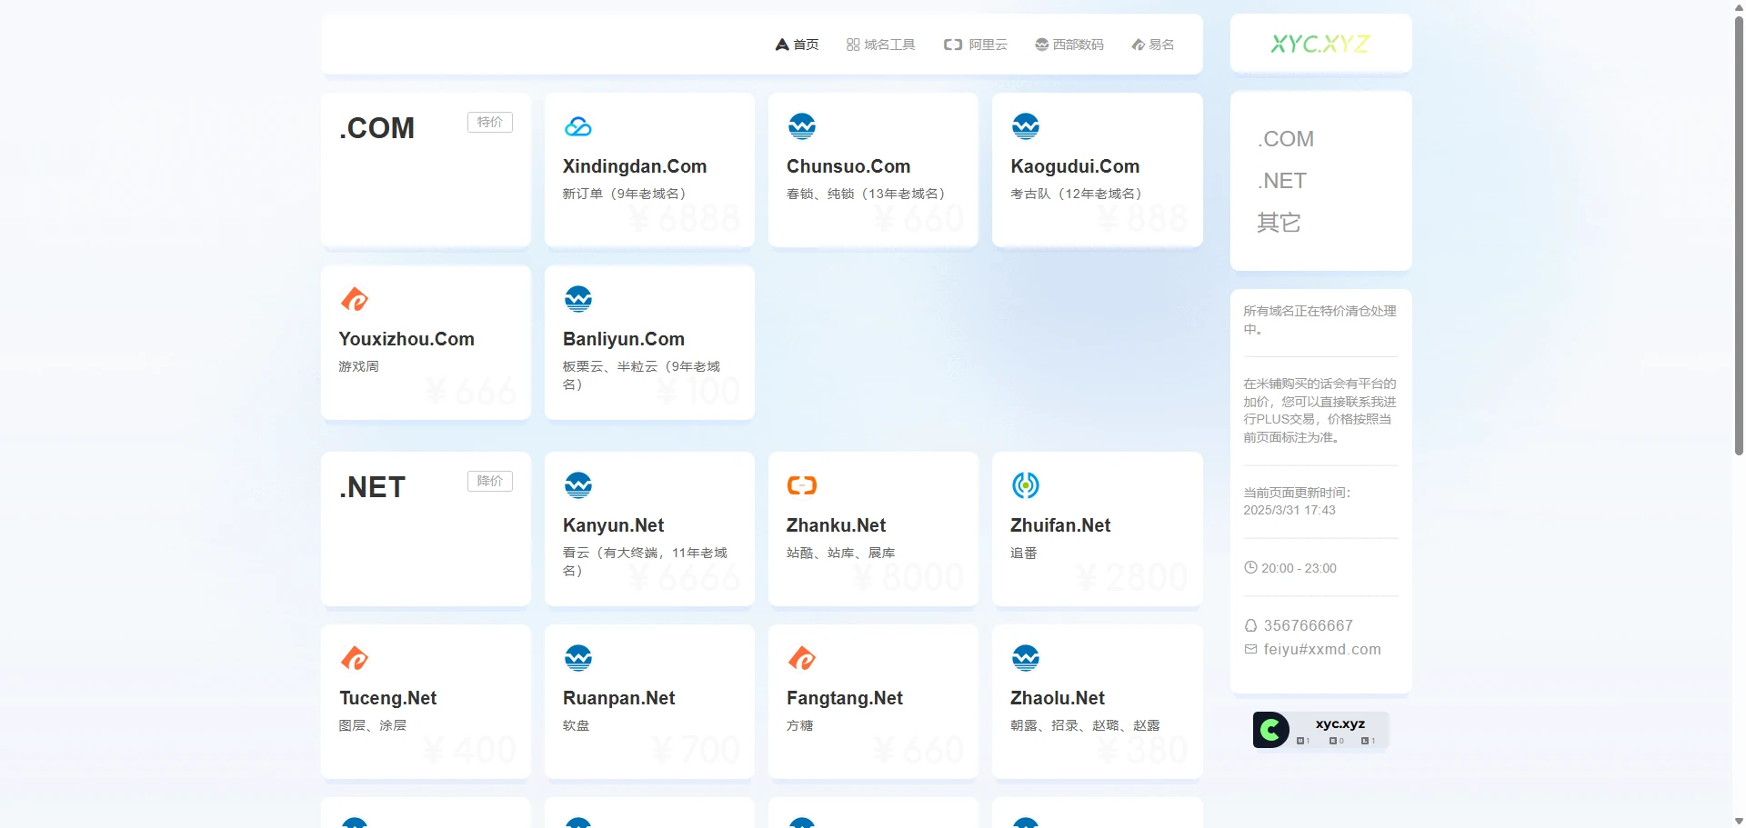
Task: Open the Kanyun.Net domain listing
Action: [x=649, y=529]
